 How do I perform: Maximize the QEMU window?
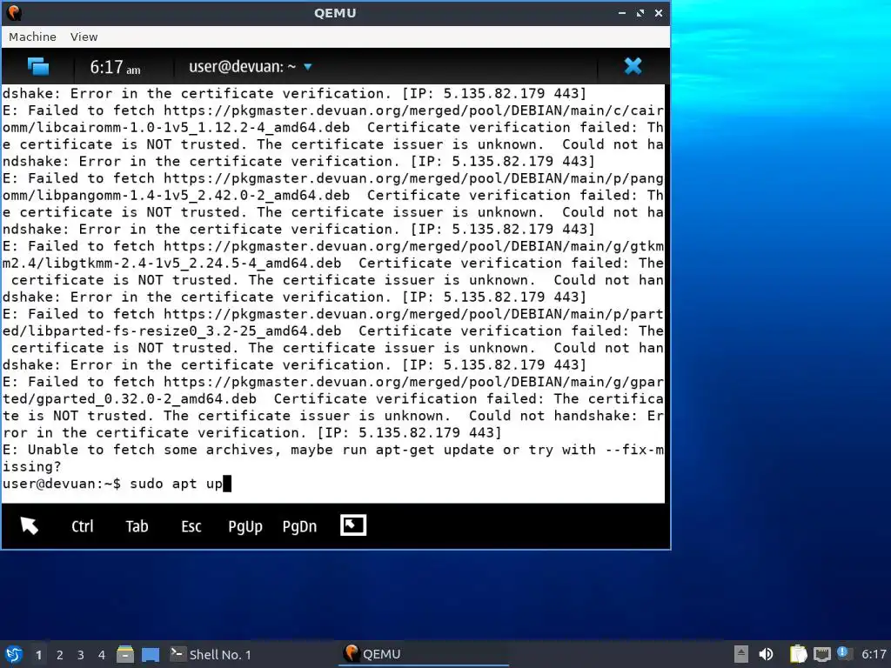click(x=640, y=12)
